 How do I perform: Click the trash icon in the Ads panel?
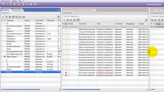146,20
